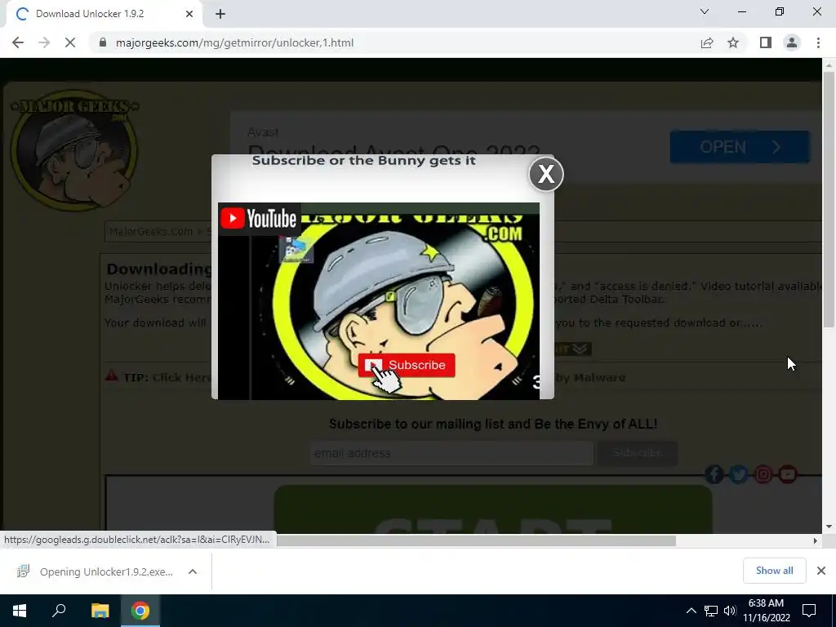
Task: Click the horizontal scrollbar right arrow
Action: tap(815, 540)
